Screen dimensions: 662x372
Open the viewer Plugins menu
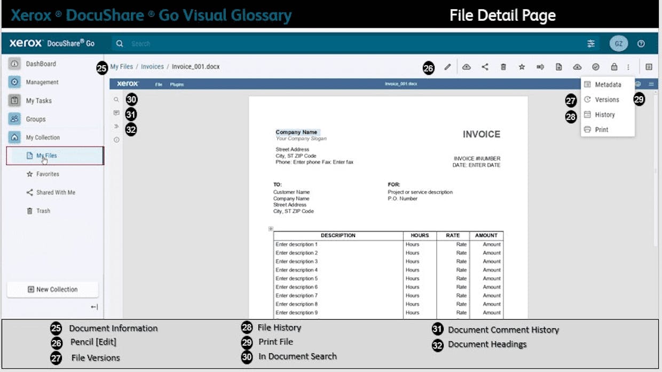pos(177,84)
